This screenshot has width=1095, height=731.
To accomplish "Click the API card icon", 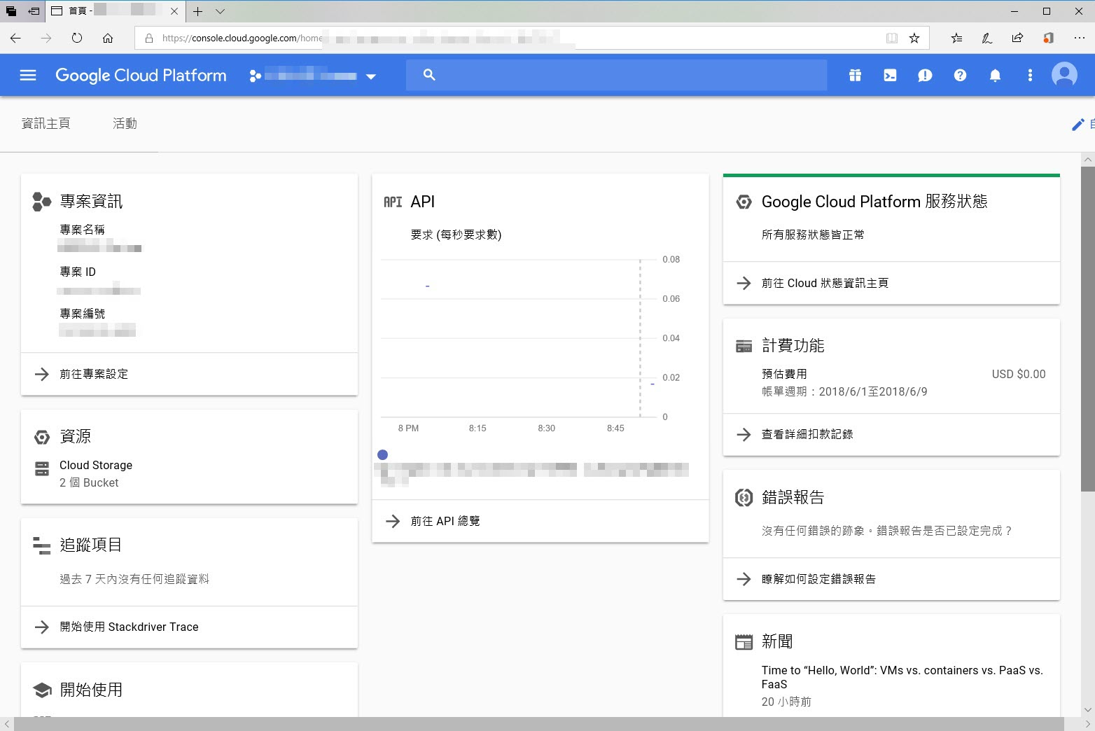I will pos(393,202).
